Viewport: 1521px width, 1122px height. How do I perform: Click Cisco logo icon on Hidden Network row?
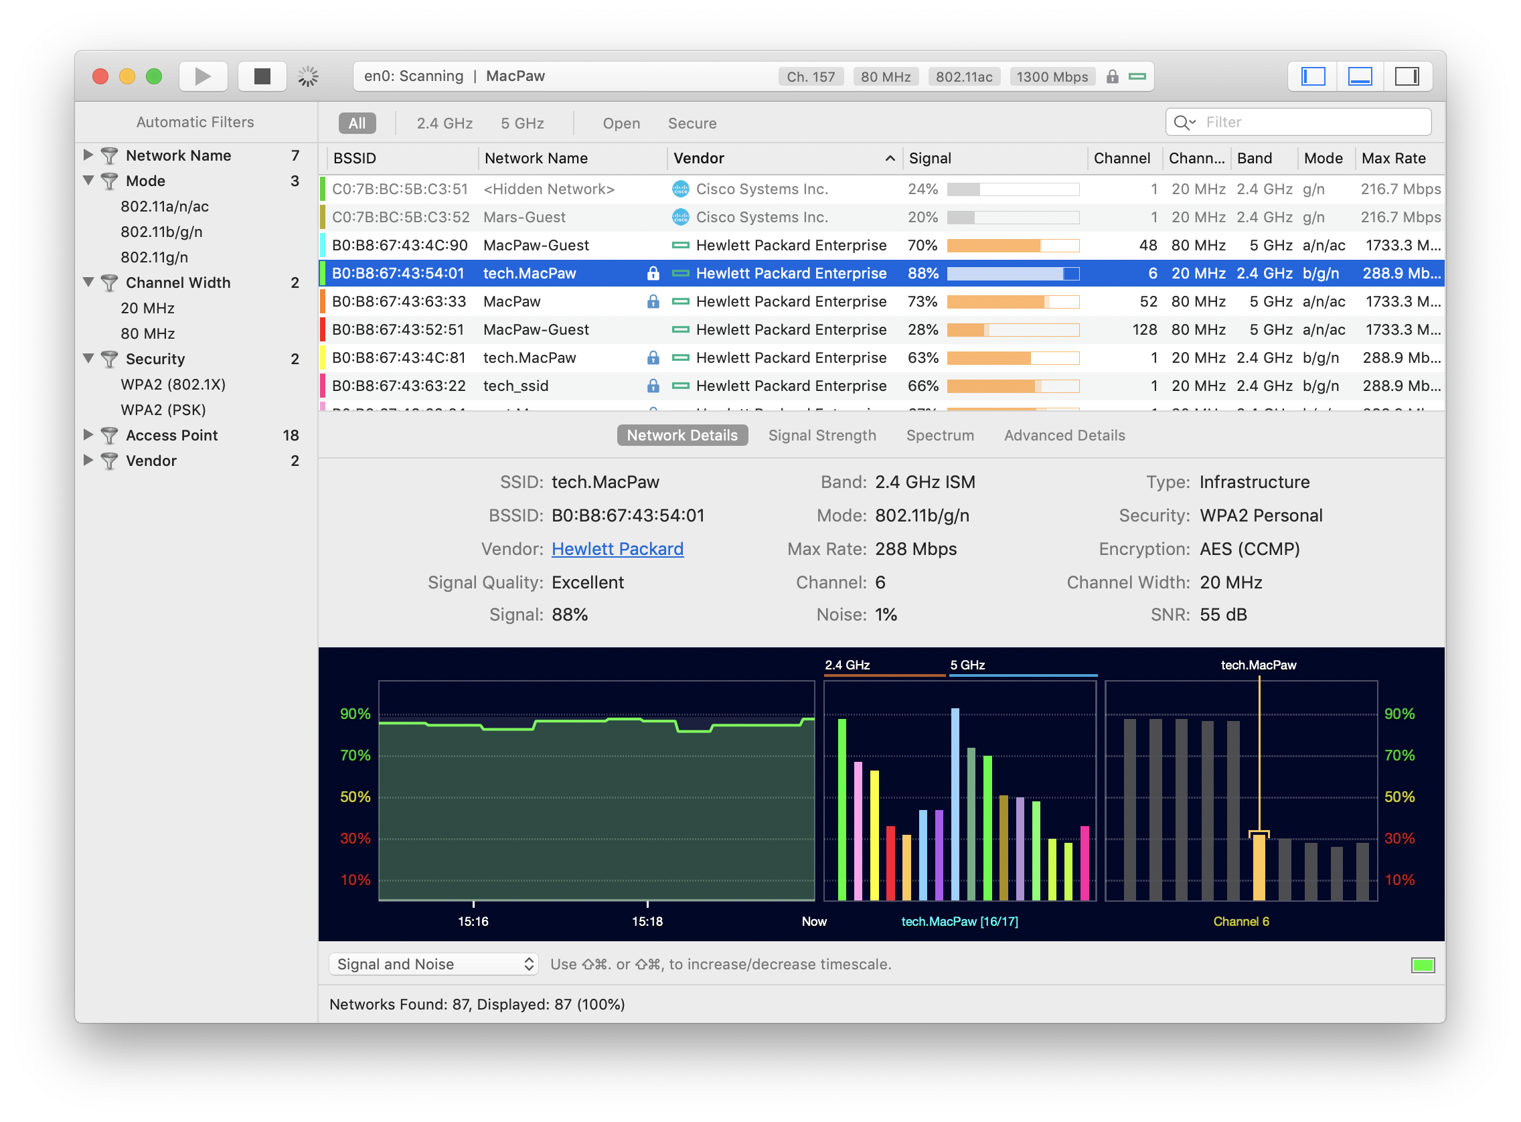point(679,189)
